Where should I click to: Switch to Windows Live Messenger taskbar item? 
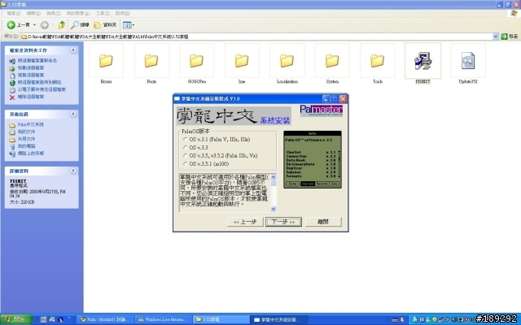[x=163, y=319]
